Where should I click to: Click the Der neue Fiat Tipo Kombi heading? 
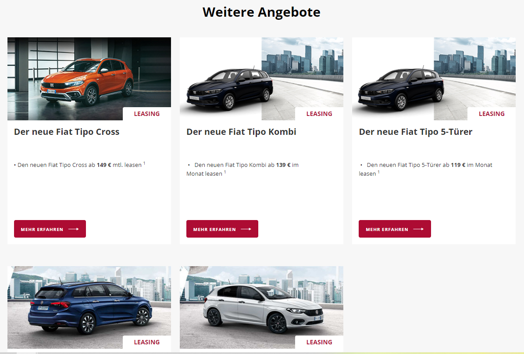click(241, 132)
